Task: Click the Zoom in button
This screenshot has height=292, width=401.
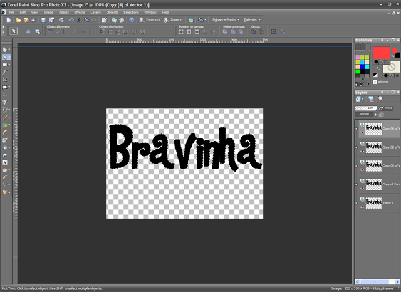Action: point(174,19)
